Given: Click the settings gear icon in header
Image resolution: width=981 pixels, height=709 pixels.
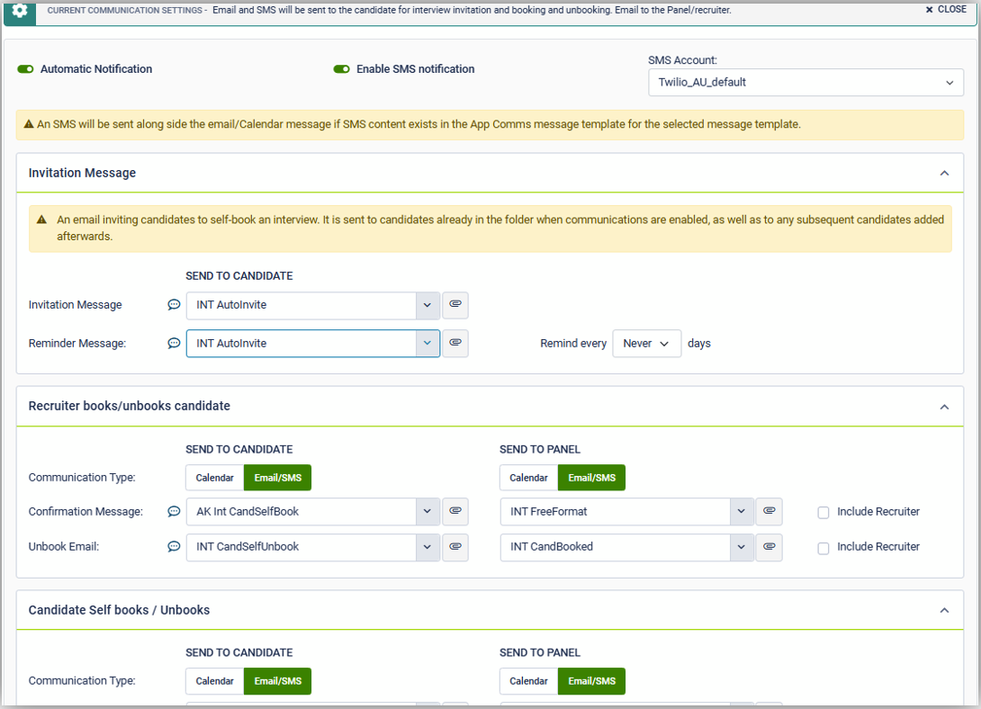Looking at the screenshot, I should (x=20, y=10).
